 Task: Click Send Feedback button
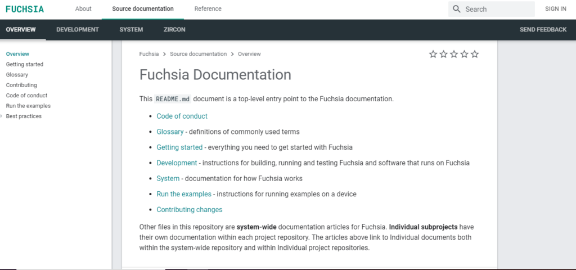click(543, 29)
